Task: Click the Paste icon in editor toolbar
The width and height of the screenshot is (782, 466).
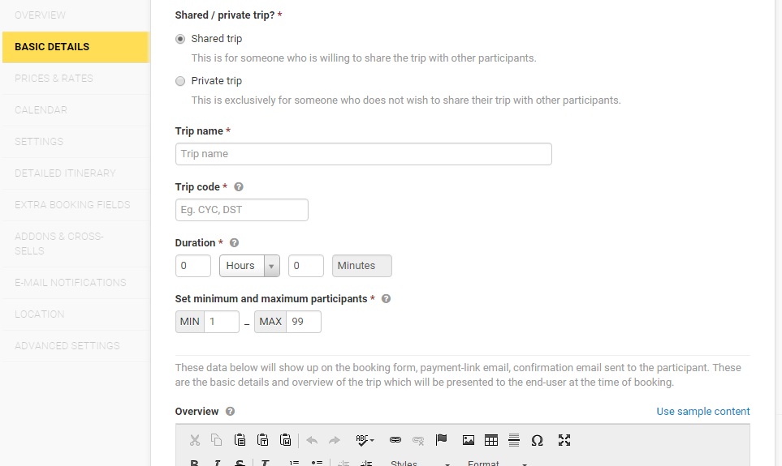Action: [240, 440]
